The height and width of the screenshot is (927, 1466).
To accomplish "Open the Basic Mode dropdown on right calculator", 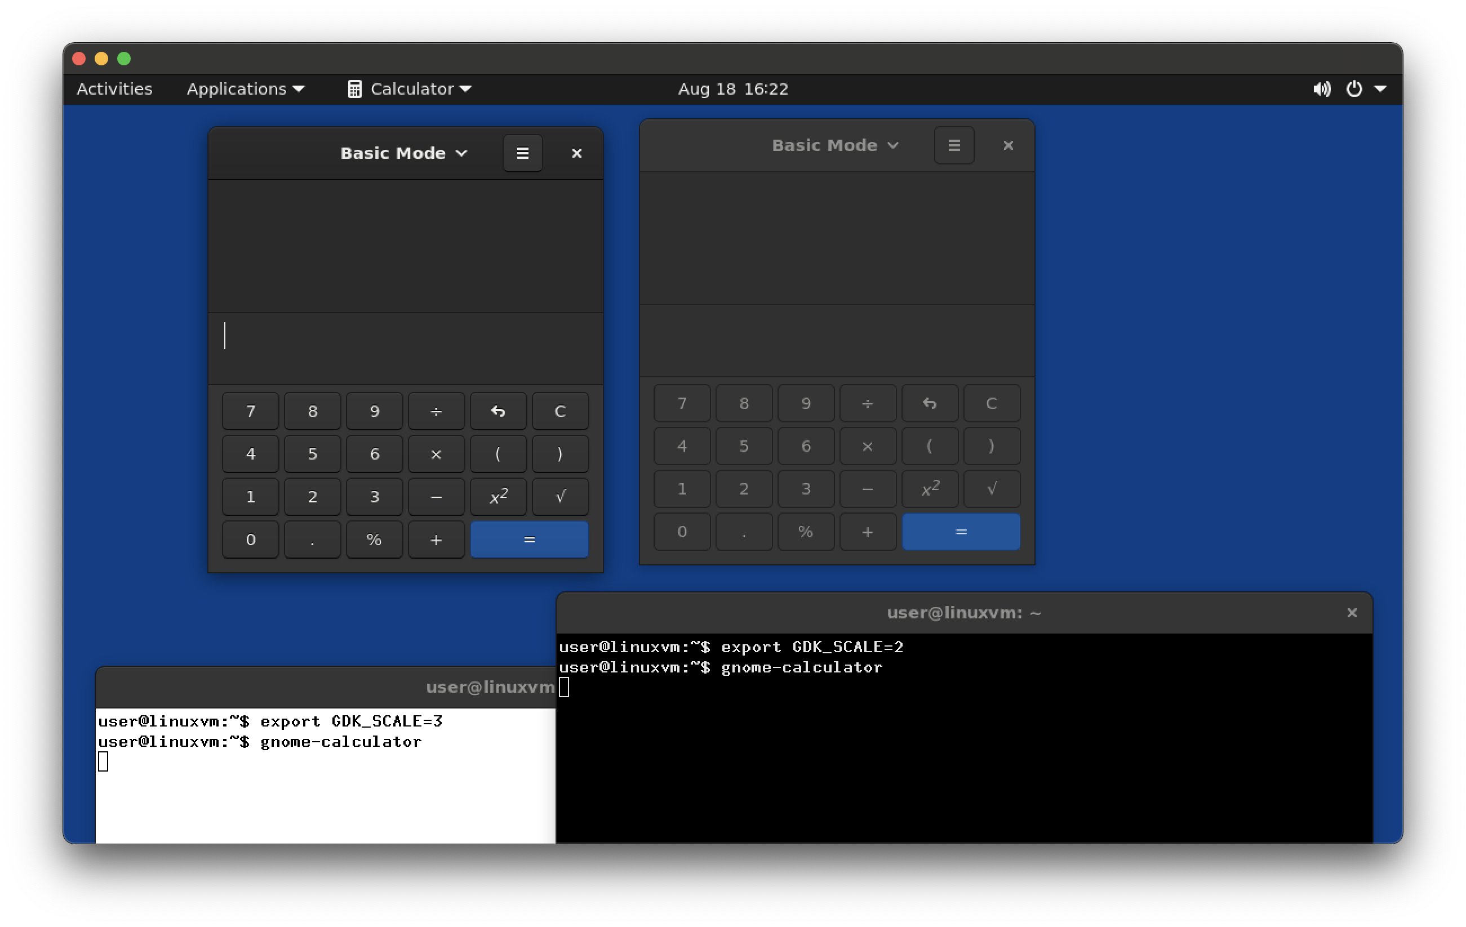I will pos(836,145).
